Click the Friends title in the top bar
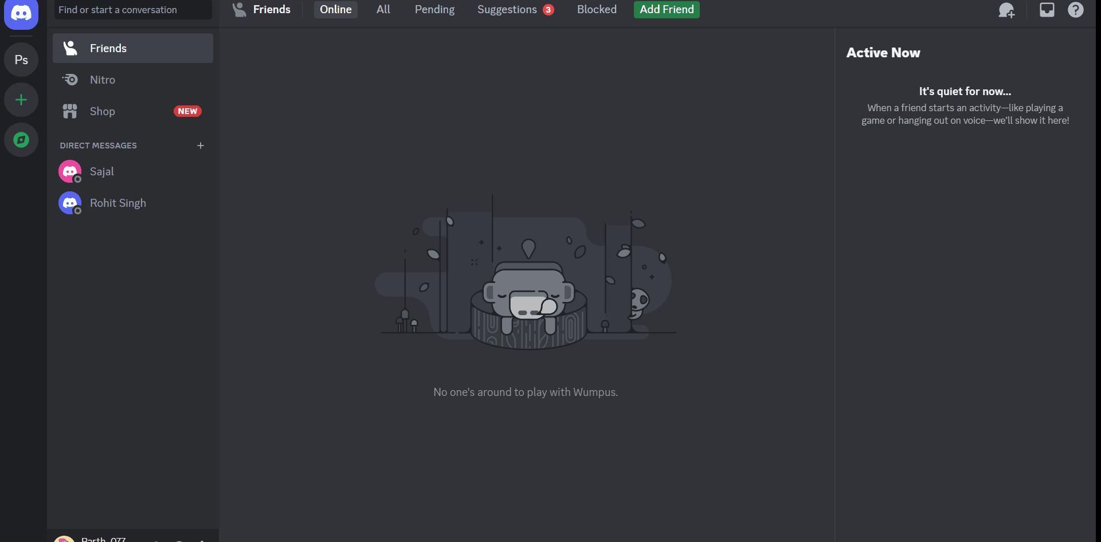Image resolution: width=1101 pixels, height=542 pixels. [x=272, y=9]
